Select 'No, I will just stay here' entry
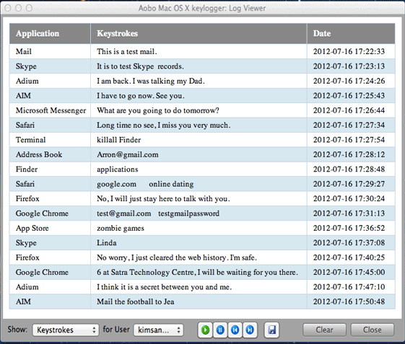The image size is (405, 344). click(163, 199)
